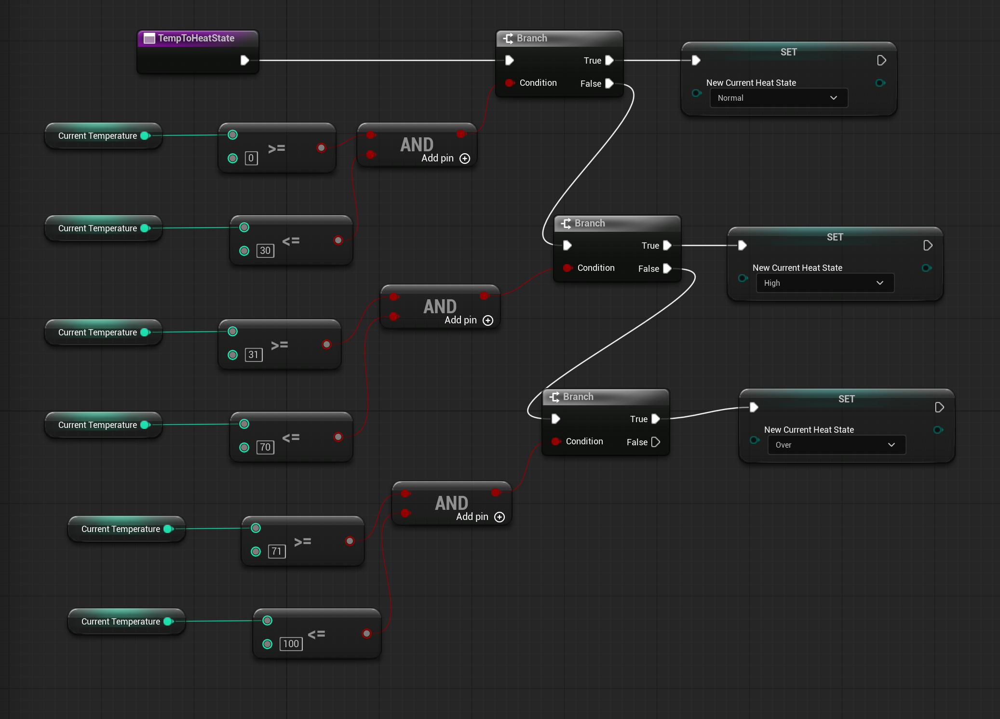The height and width of the screenshot is (719, 1000).
Task: Click the input exec pin of the third Branch
Action: [x=555, y=419]
